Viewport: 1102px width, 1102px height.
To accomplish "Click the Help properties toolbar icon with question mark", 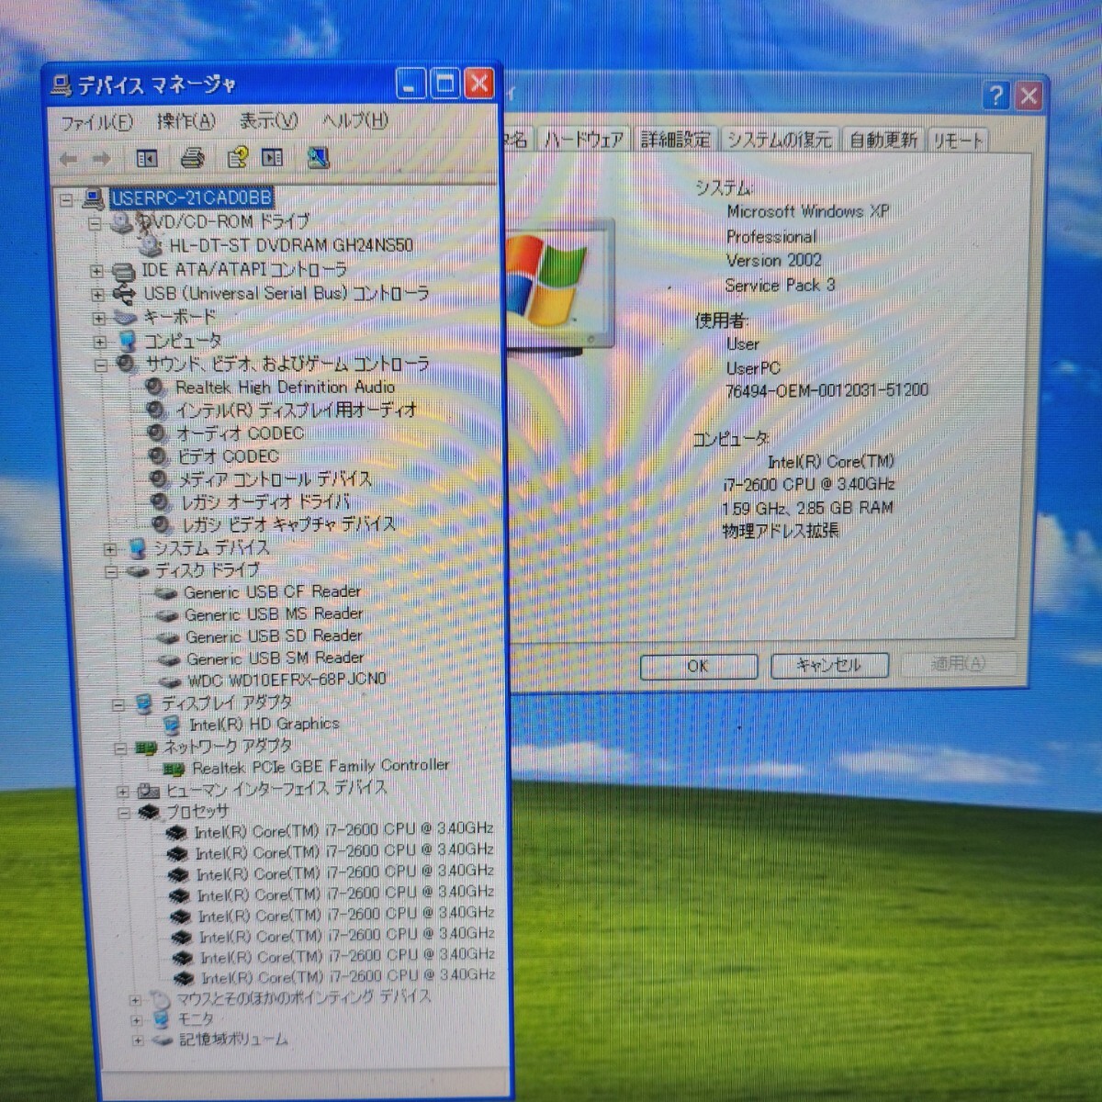I will pos(237,158).
